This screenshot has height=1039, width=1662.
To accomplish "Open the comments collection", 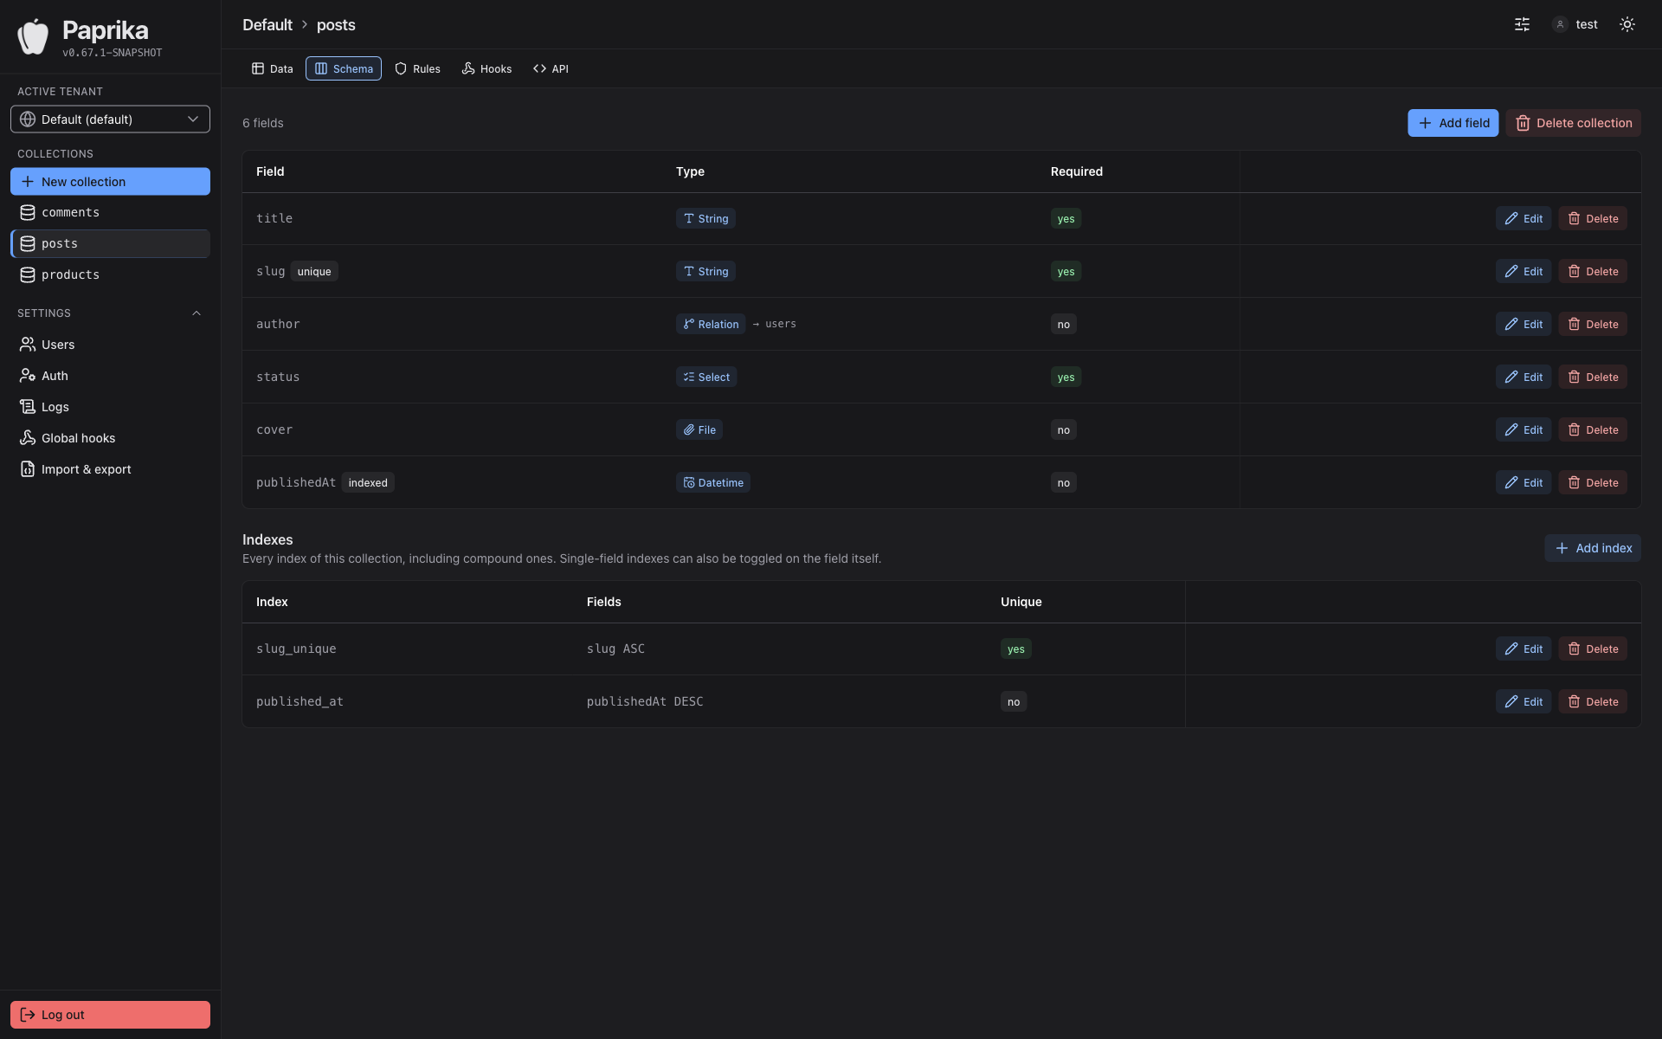I will [x=110, y=213].
